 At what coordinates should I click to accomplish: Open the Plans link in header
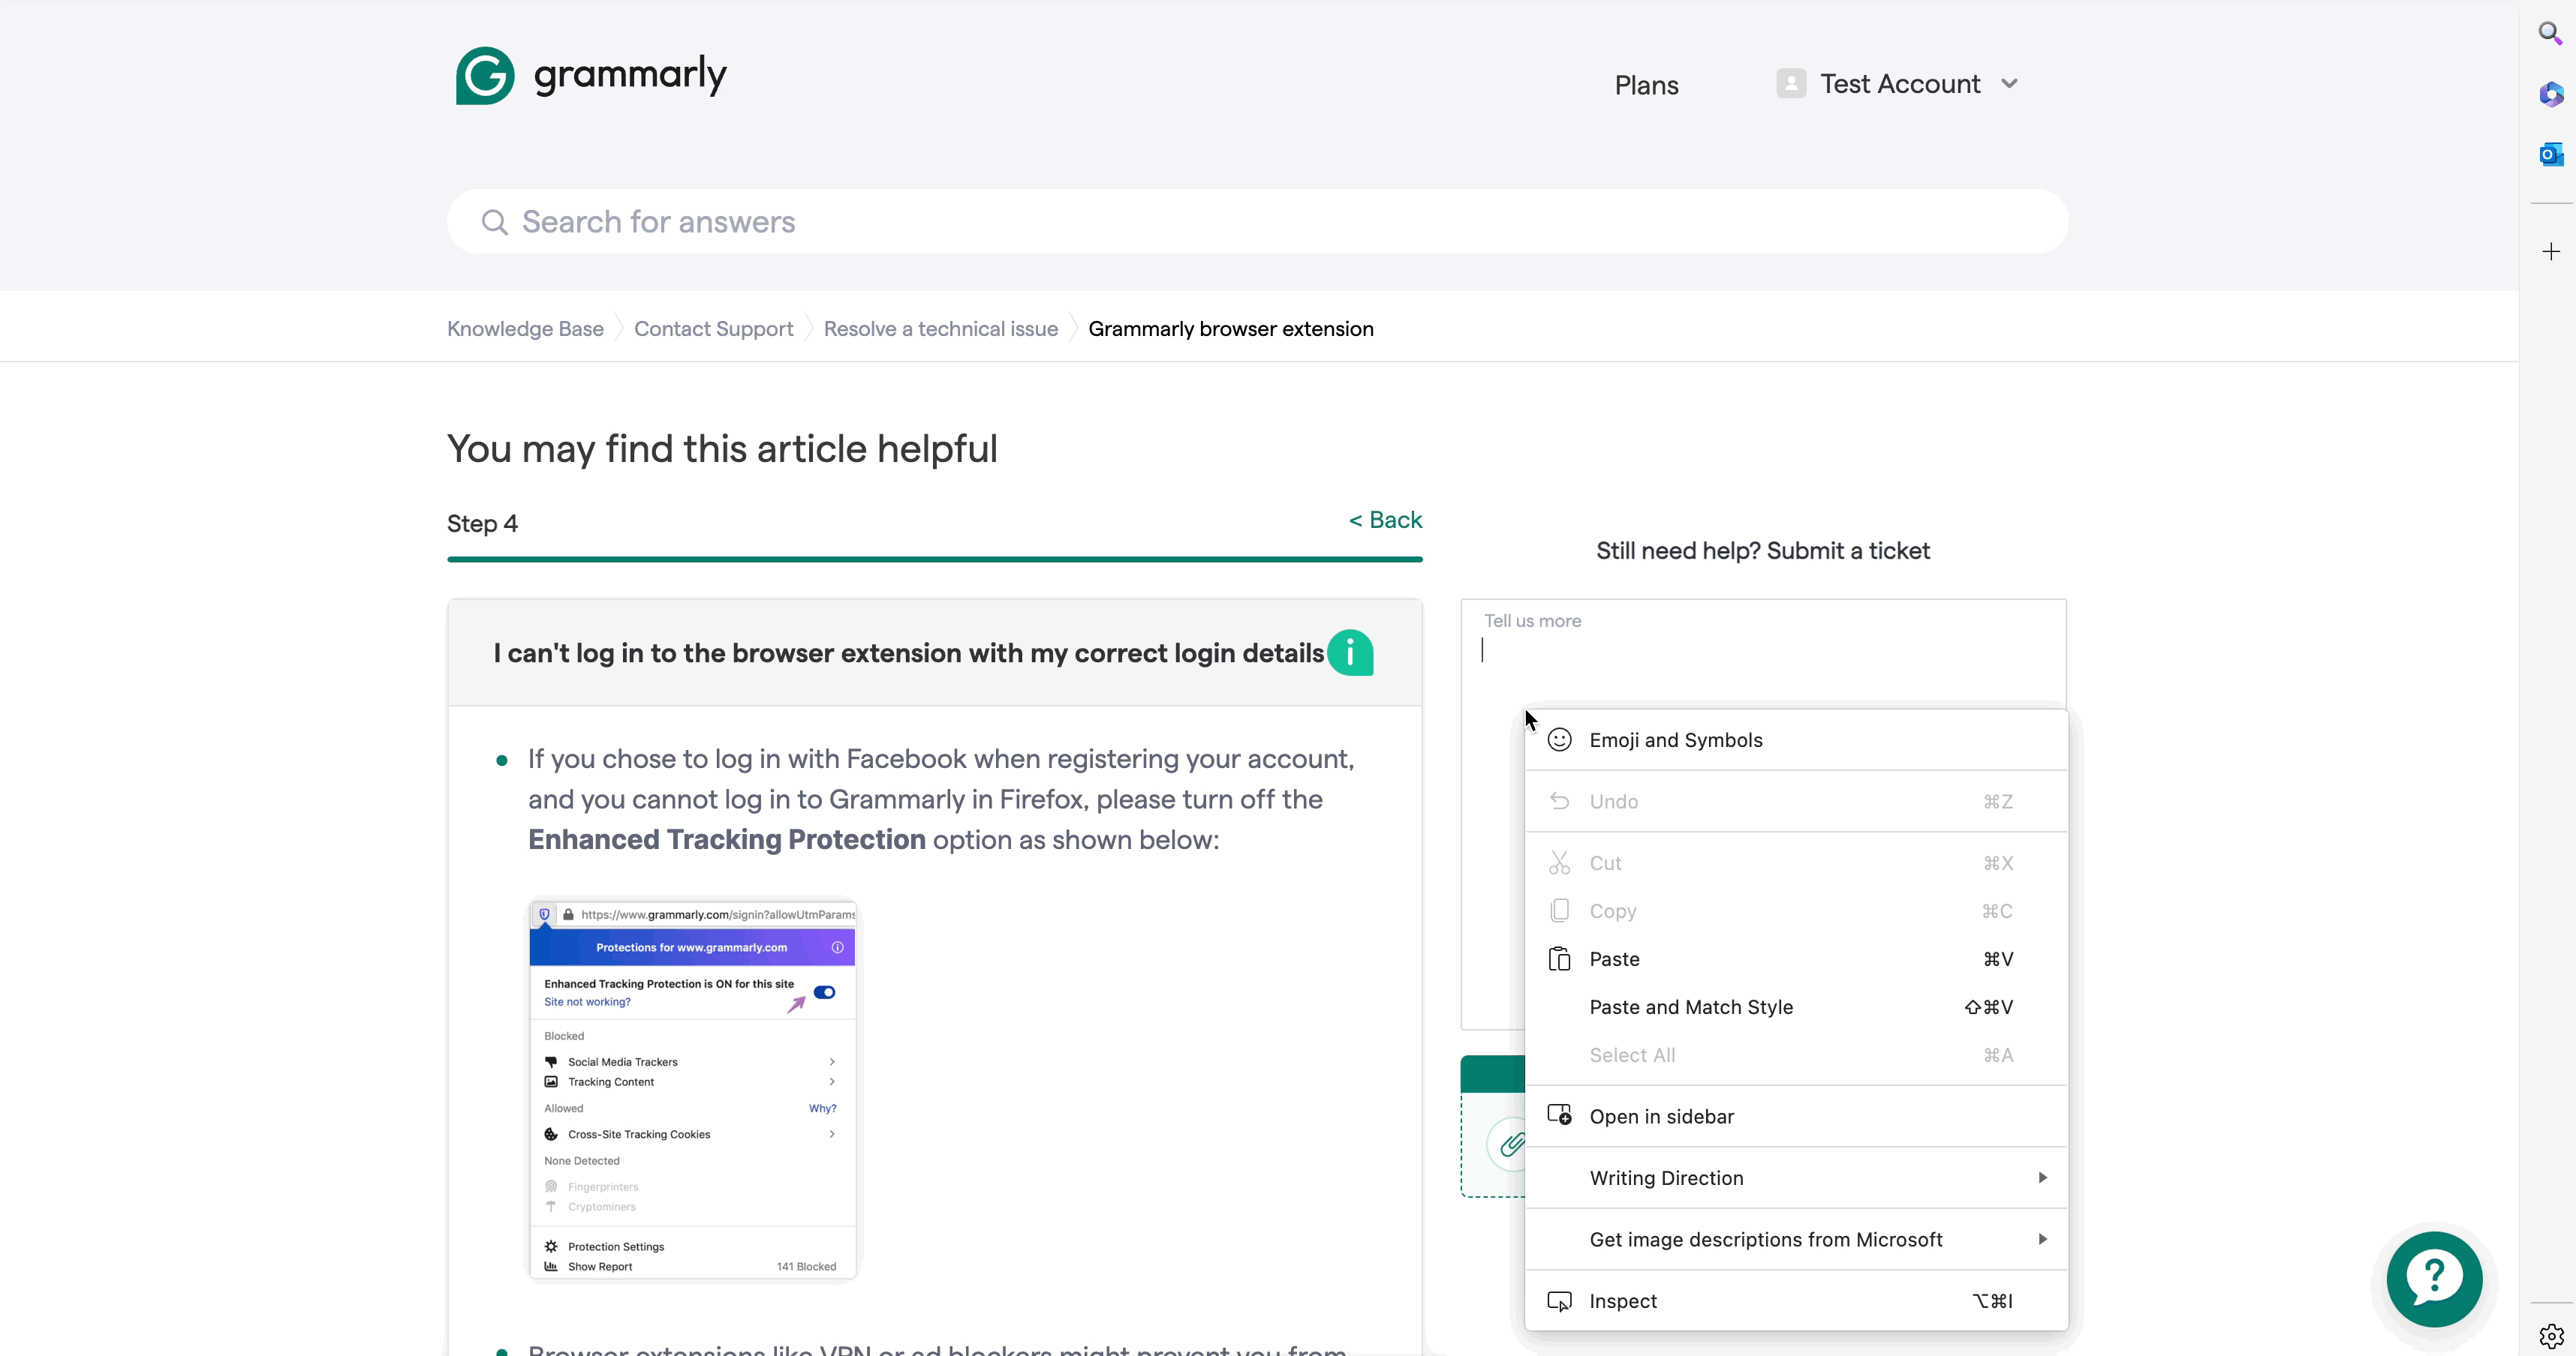(x=1646, y=86)
